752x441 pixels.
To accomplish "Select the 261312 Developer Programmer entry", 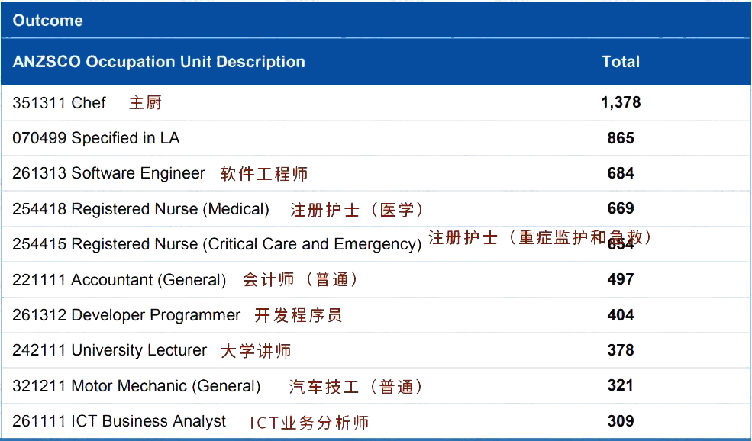I will pos(126,315).
